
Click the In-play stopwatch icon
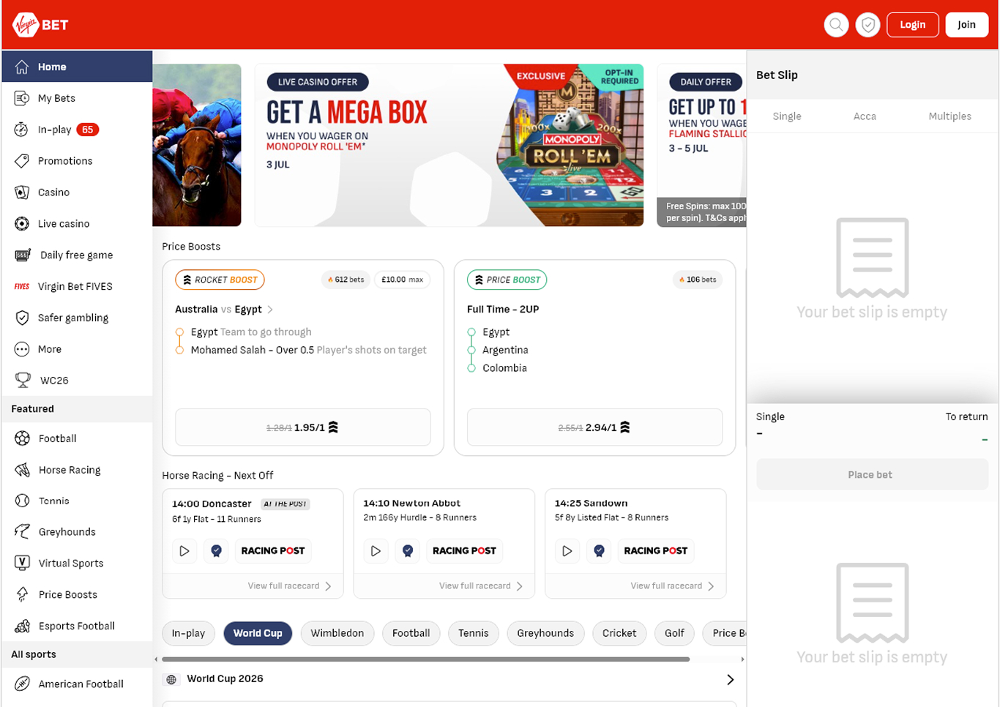(x=22, y=130)
